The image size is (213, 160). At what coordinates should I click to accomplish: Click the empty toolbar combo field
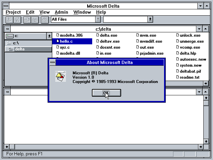click(125, 19)
